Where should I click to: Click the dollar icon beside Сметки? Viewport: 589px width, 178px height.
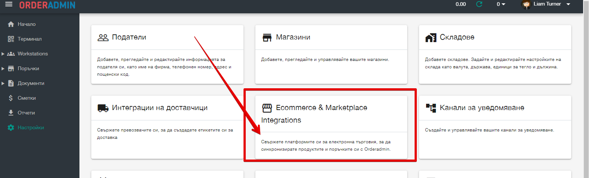[11, 98]
